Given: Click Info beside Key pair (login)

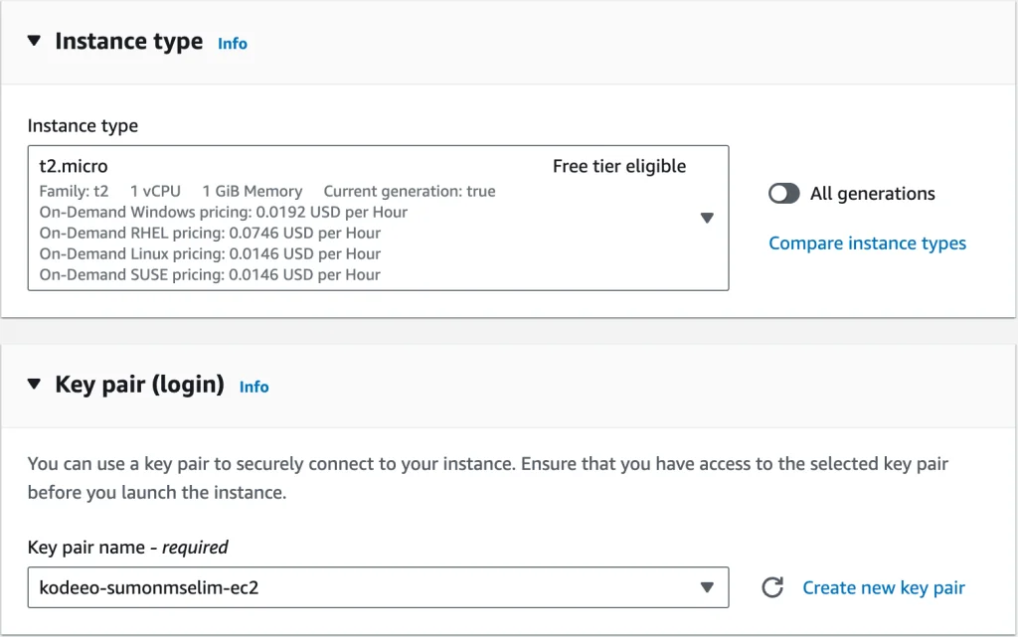Looking at the screenshot, I should [254, 388].
